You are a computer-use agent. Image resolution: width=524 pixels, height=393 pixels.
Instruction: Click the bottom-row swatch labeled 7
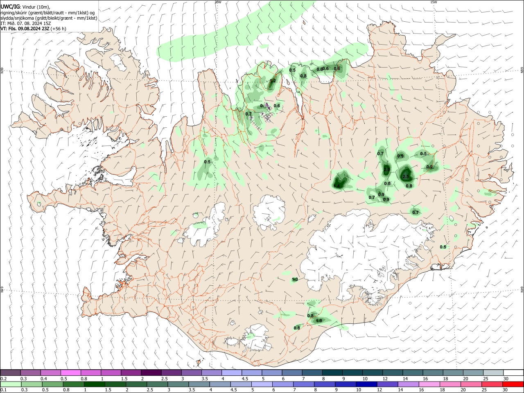coord(303,384)
